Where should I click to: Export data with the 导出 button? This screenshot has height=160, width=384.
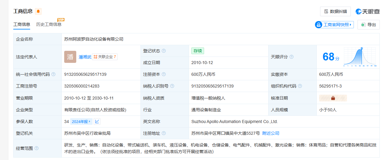click(368, 25)
